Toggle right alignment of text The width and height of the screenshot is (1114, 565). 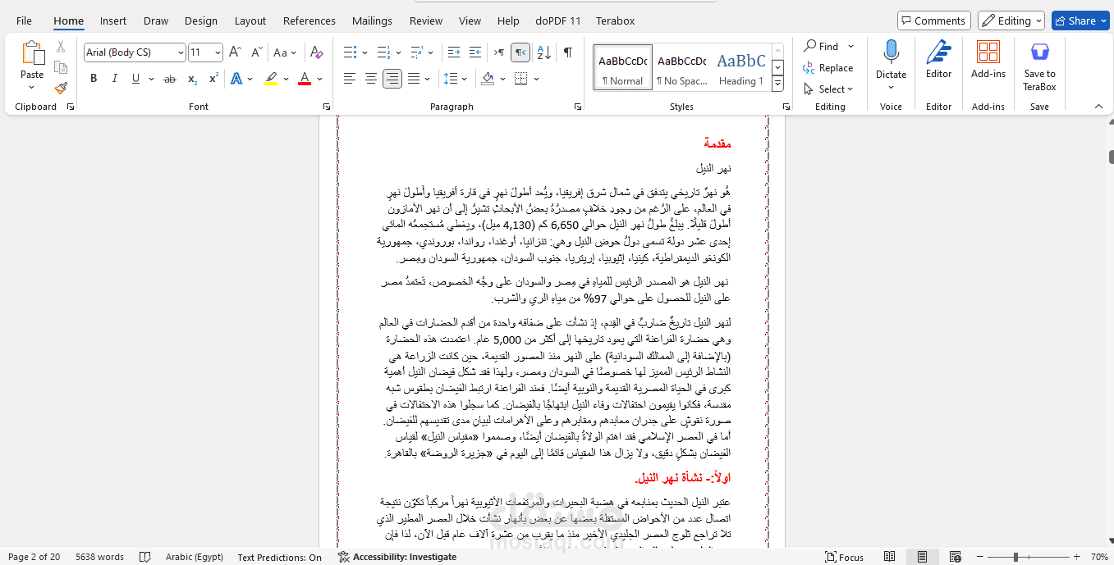click(392, 79)
